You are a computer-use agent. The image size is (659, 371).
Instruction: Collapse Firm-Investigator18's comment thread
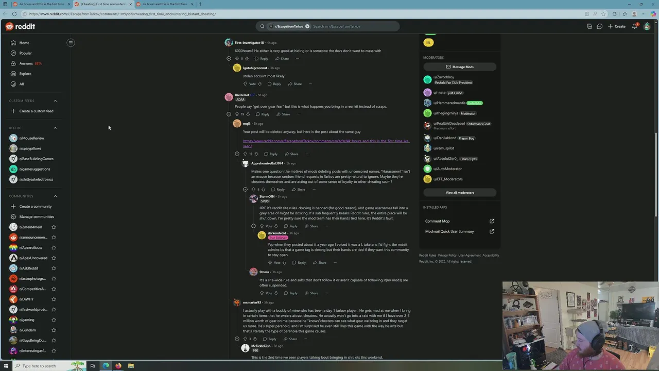(229, 59)
